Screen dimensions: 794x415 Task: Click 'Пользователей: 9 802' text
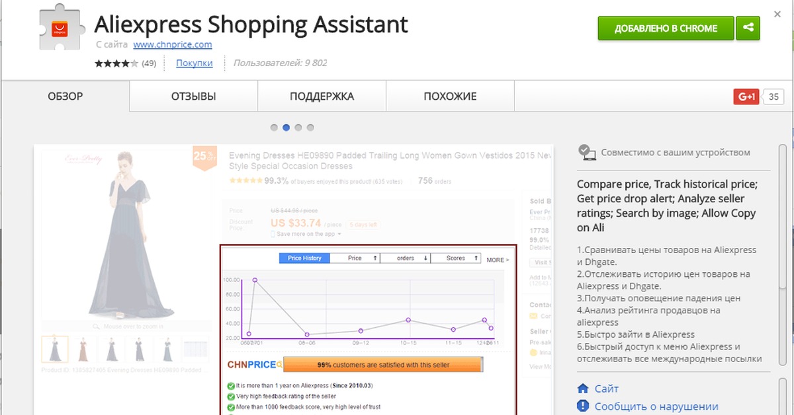[280, 63]
